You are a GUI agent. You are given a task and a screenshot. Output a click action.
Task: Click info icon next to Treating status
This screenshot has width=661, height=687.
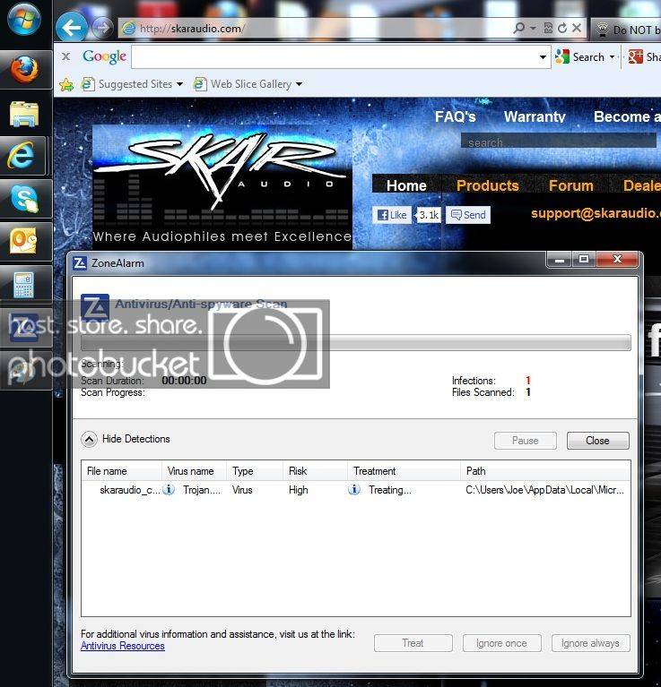354,489
